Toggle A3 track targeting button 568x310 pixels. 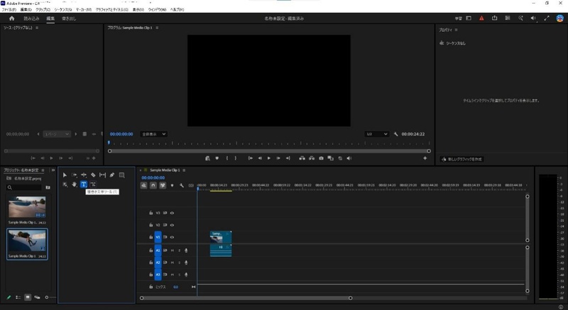pos(158,275)
